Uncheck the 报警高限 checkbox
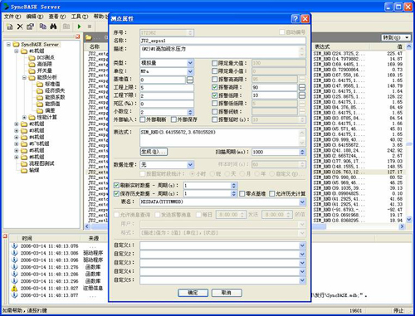The width and height of the screenshot is (415, 316). click(x=214, y=87)
